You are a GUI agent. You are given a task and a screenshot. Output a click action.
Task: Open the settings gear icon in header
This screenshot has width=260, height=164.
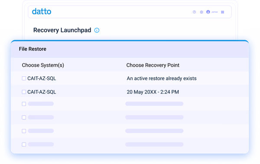[201, 12]
